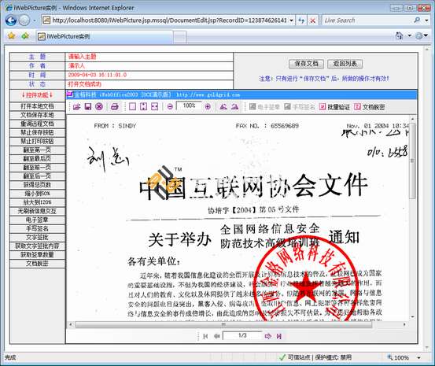Open the status bar zoom level dropdown
Image resolution: width=435 pixels, height=366 pixels.
pyautogui.click(x=419, y=357)
